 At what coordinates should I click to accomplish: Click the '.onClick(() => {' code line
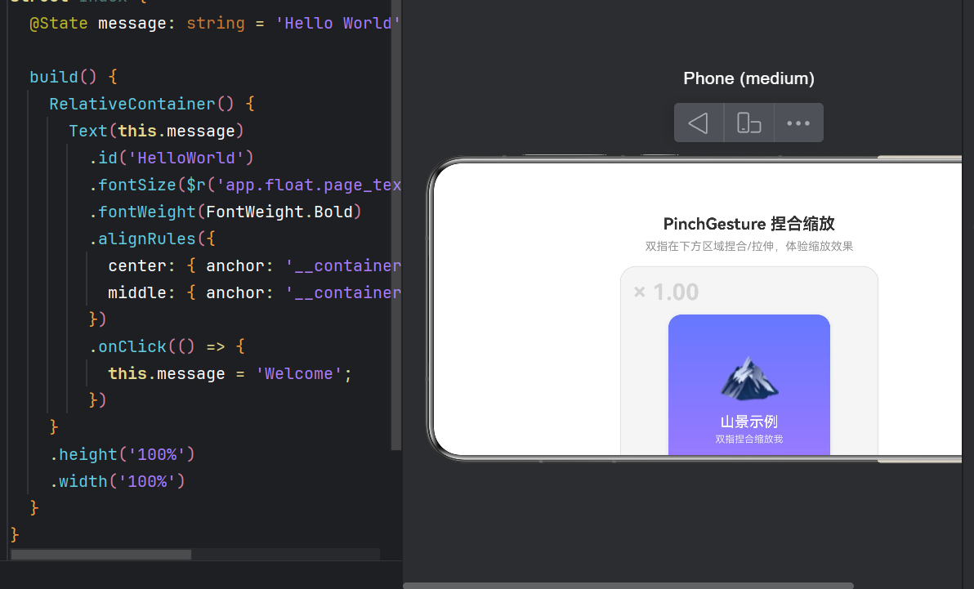coord(167,346)
